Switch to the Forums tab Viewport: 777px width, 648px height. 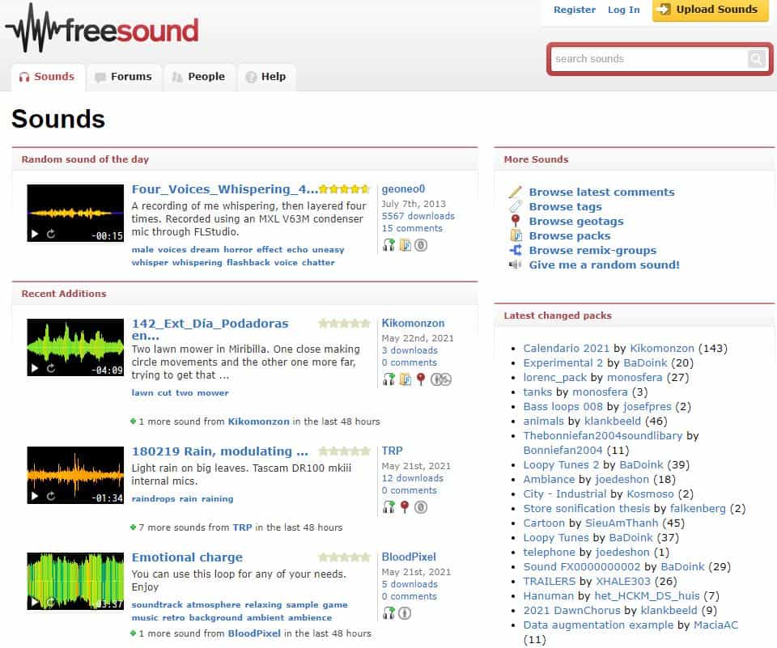124,77
